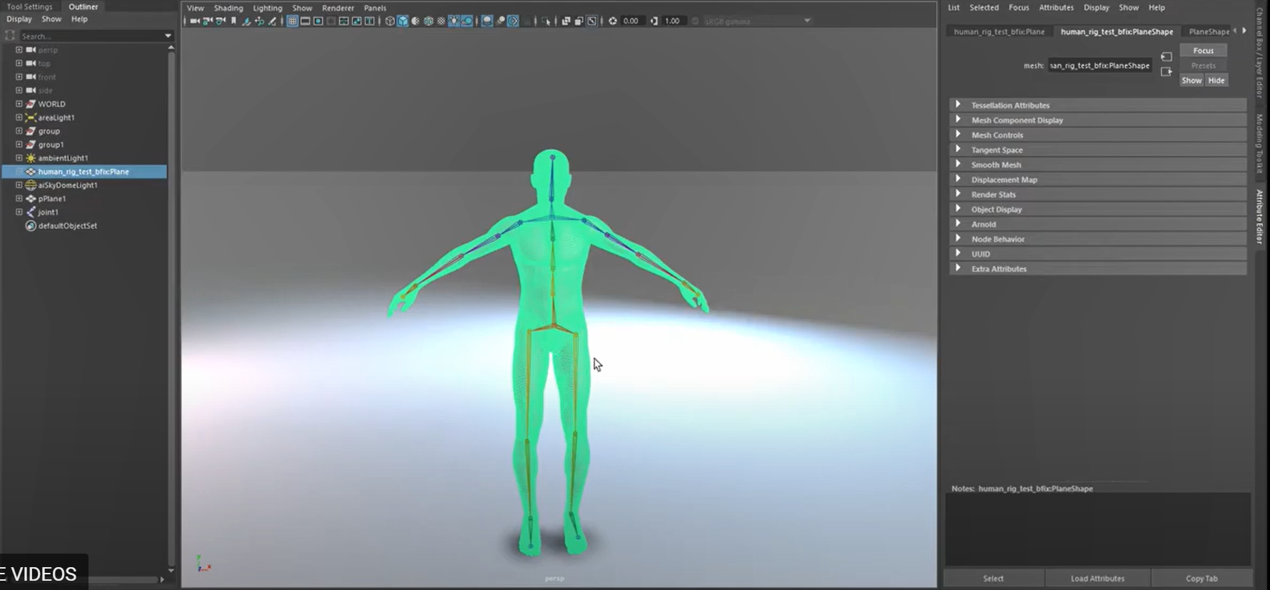Switch to the human_rig_test_bfix:Plane tab

(999, 32)
